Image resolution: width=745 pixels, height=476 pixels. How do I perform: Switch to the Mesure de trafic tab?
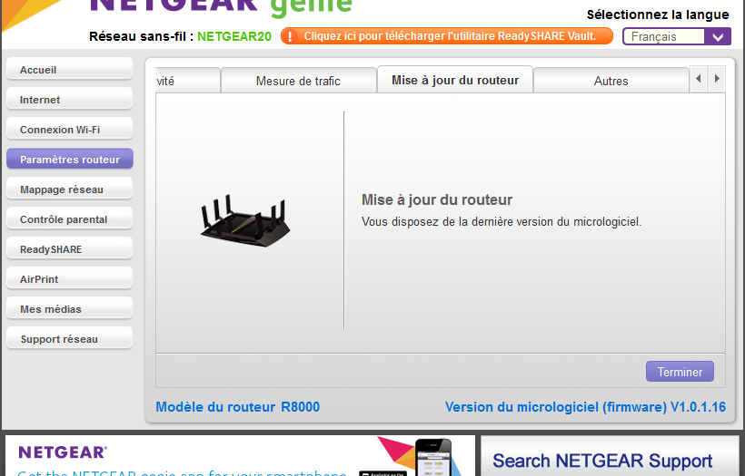point(298,81)
